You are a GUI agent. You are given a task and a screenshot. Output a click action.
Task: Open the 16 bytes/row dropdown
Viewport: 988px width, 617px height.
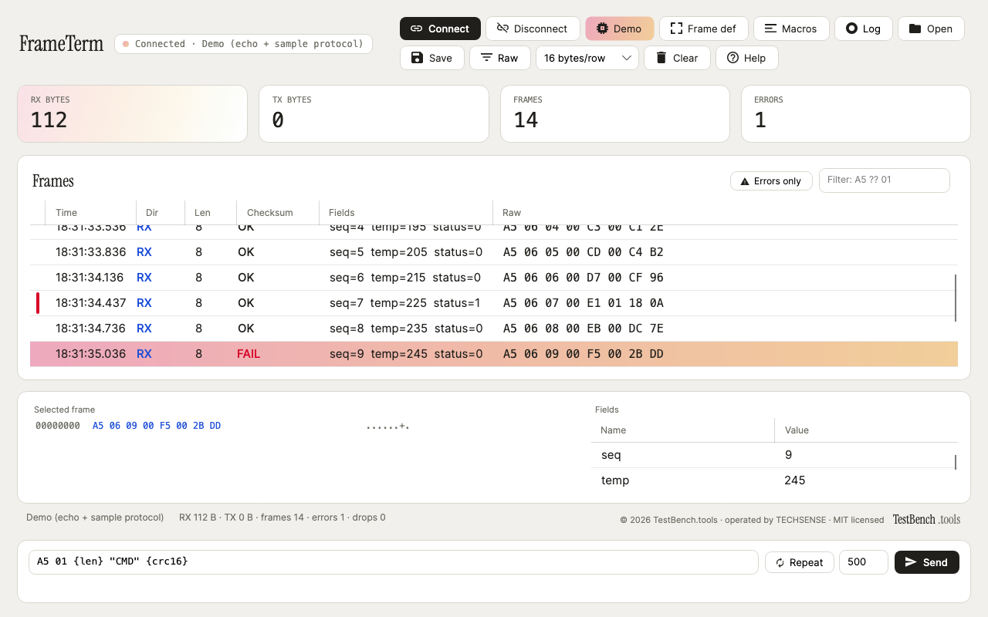pos(587,58)
